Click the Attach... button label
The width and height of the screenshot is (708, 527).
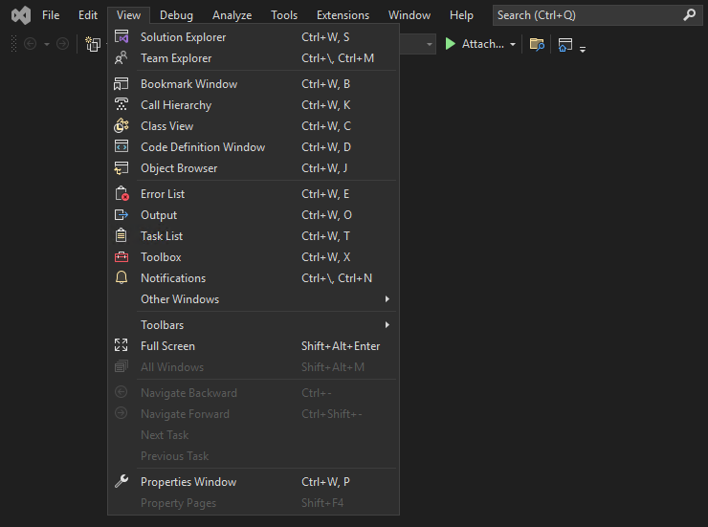(482, 44)
